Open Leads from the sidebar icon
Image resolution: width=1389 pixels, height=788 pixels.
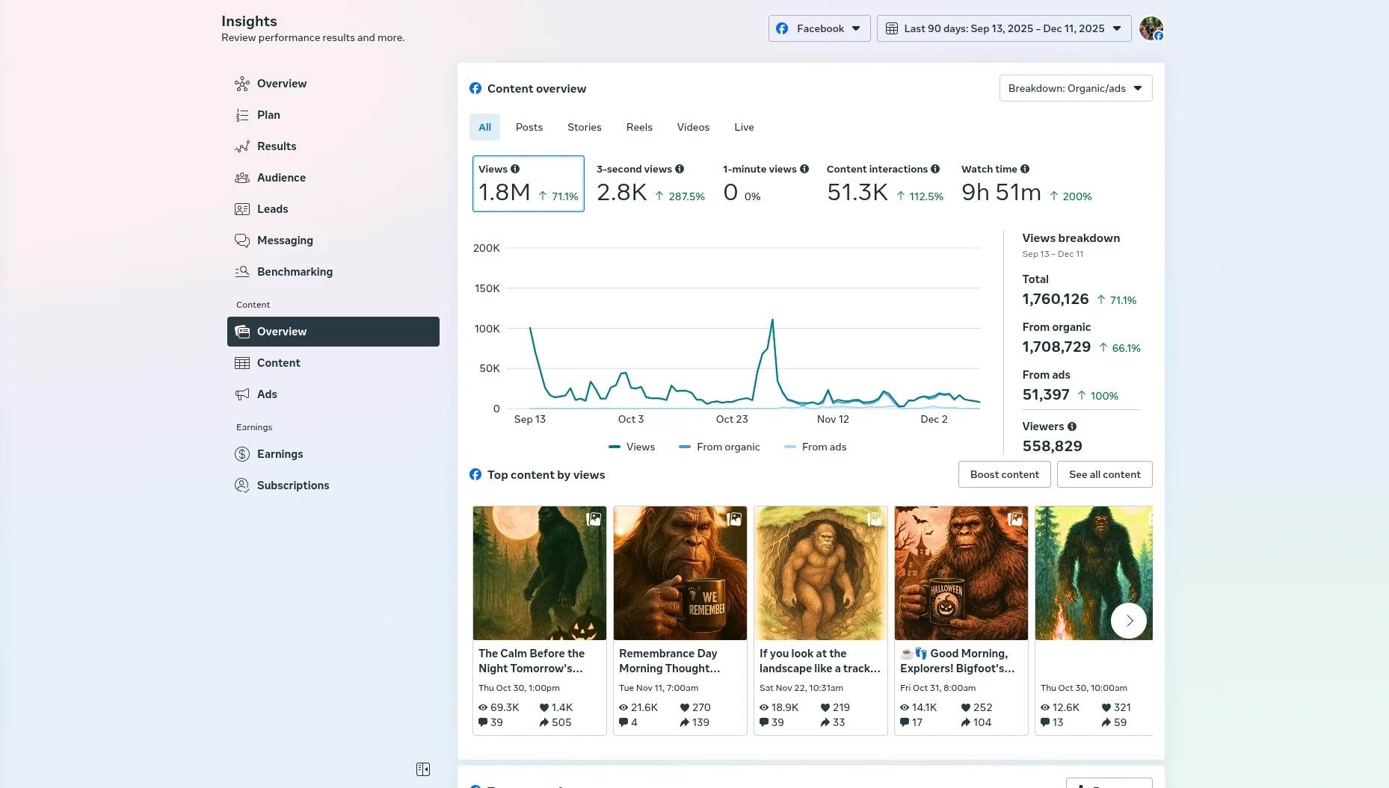(x=241, y=209)
